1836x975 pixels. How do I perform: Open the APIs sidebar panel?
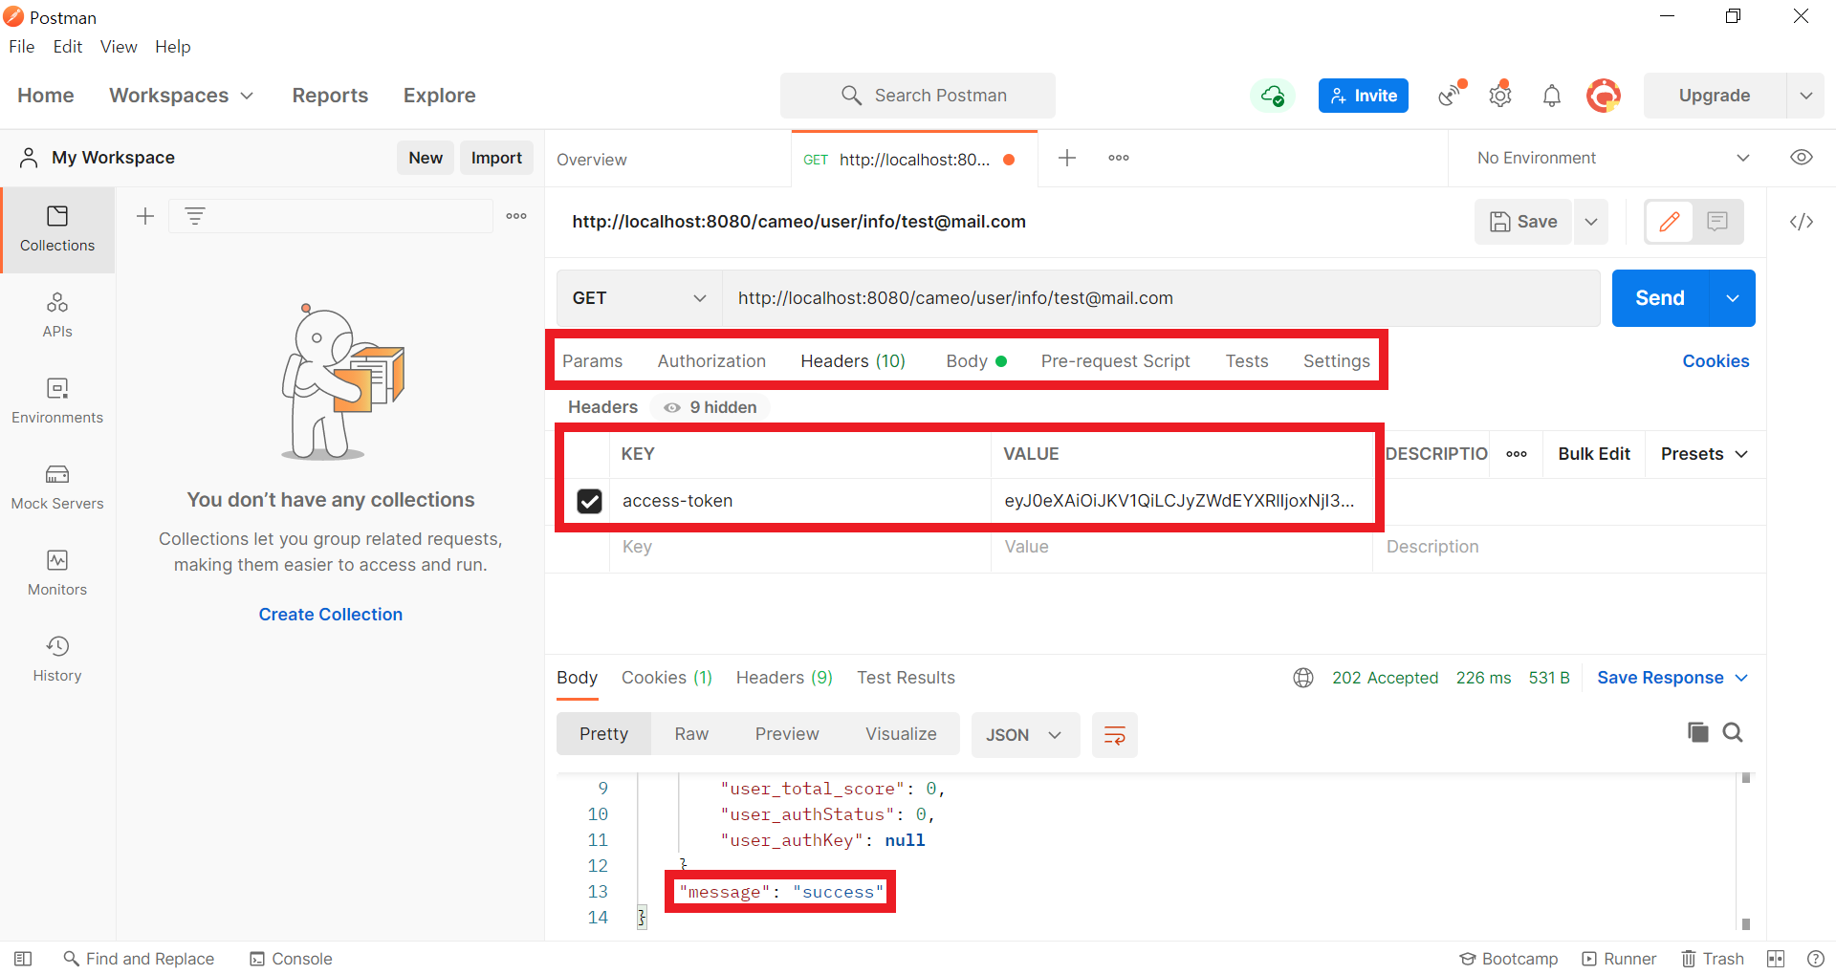57,315
